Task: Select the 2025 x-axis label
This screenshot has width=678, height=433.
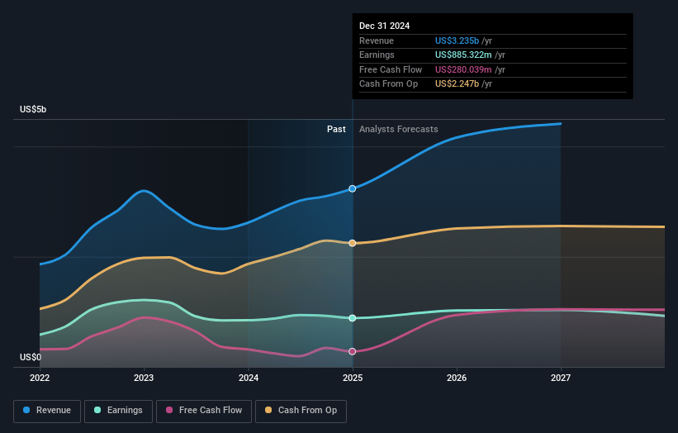Action: 353,378
